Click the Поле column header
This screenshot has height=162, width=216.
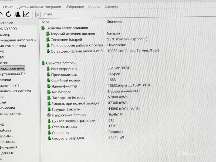pos(45,22)
